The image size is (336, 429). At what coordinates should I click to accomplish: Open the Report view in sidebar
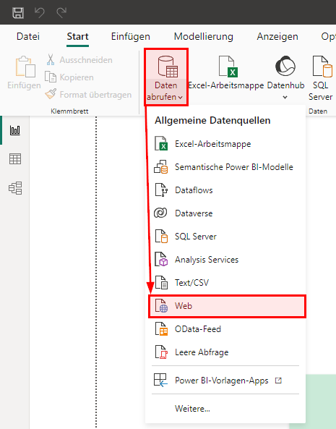[x=15, y=130]
